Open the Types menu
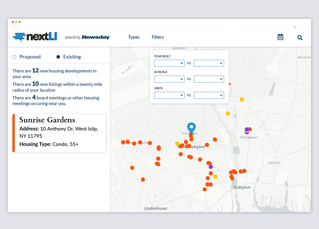This screenshot has height=229, width=319. 134,37
